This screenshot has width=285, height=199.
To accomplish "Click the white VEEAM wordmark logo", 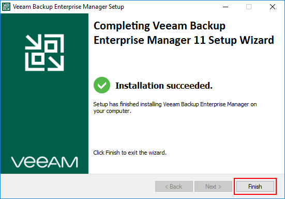I will (x=44, y=162).
